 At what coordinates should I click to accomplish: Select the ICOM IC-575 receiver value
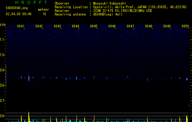coord(122,11)
